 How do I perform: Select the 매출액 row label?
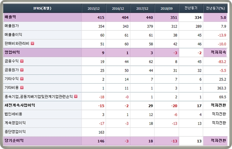coord(10,17)
